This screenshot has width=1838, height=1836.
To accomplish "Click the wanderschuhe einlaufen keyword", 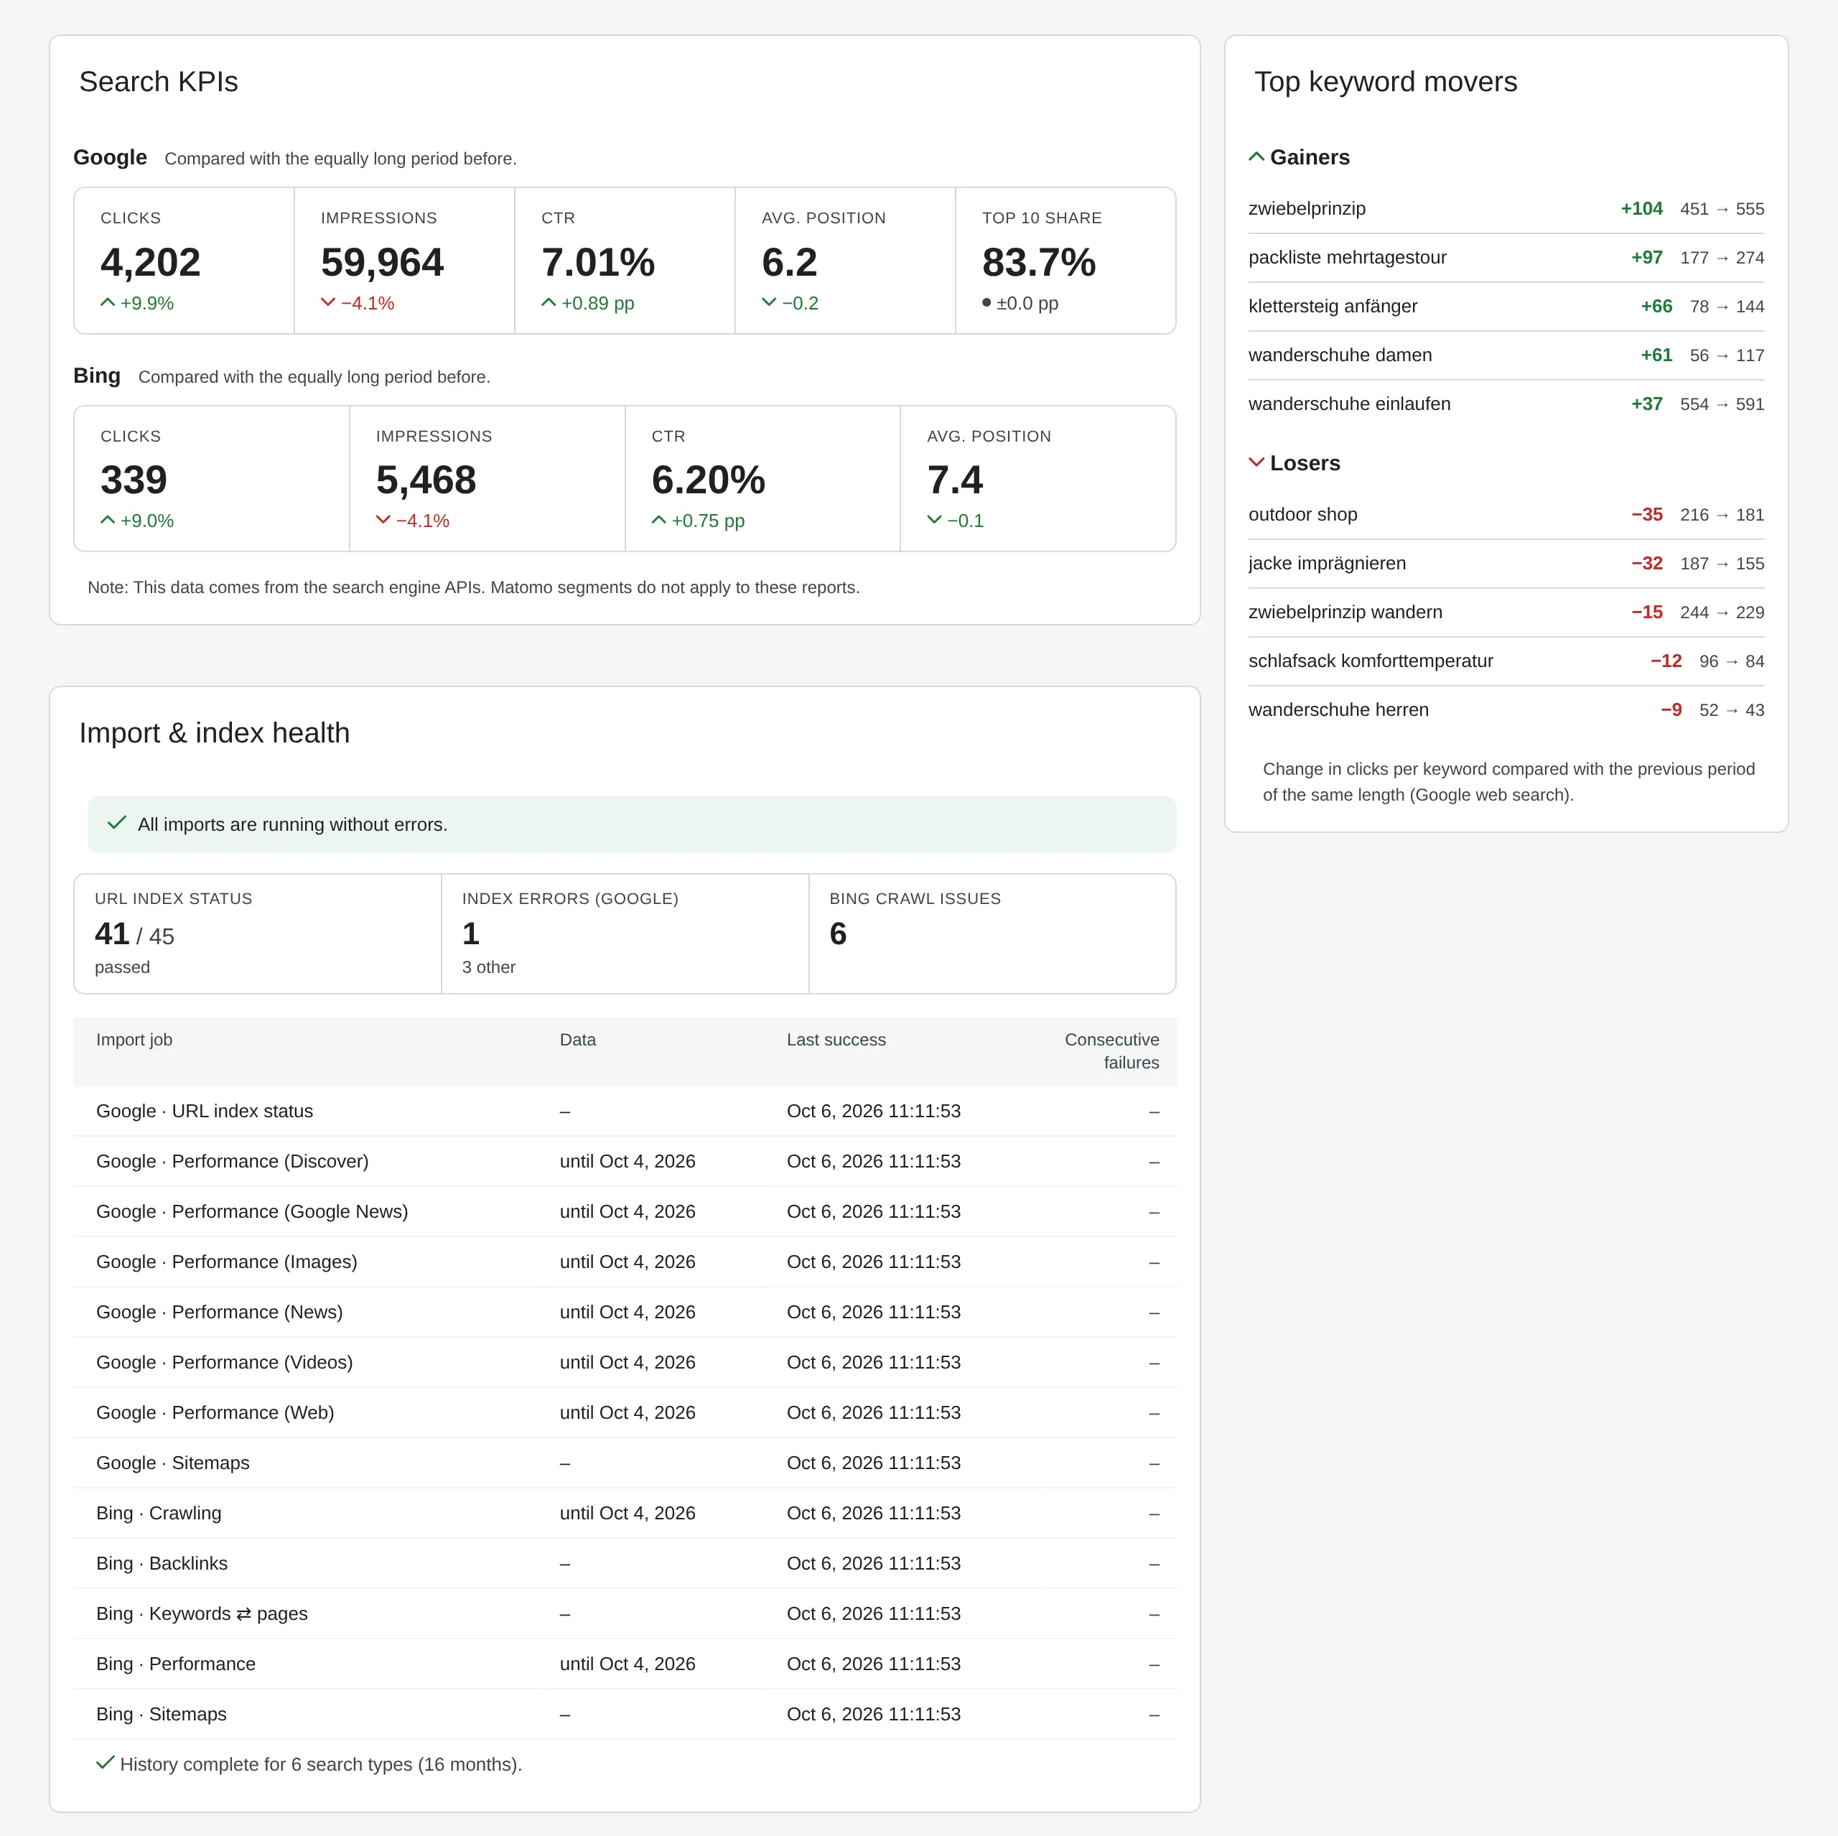I will pyautogui.click(x=1350, y=404).
